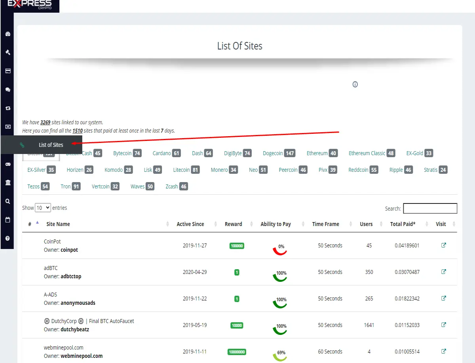
Task: Click the adBTC 100% ability gauge
Action: coord(280,276)
